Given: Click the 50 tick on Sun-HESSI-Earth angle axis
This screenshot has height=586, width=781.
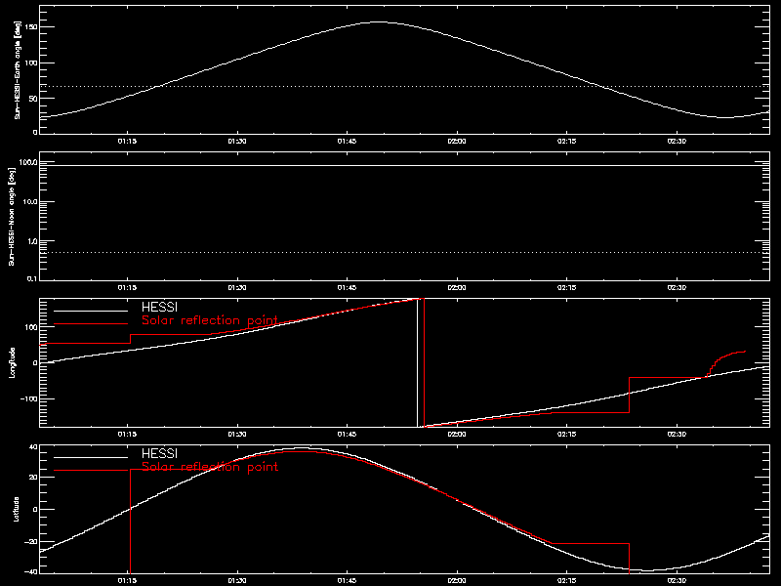Looking at the screenshot, I should [33, 99].
